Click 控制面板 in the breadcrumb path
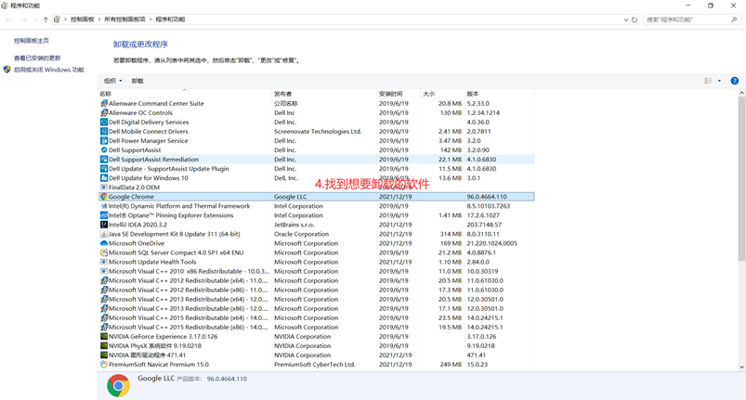The width and height of the screenshot is (746, 400). [83, 19]
